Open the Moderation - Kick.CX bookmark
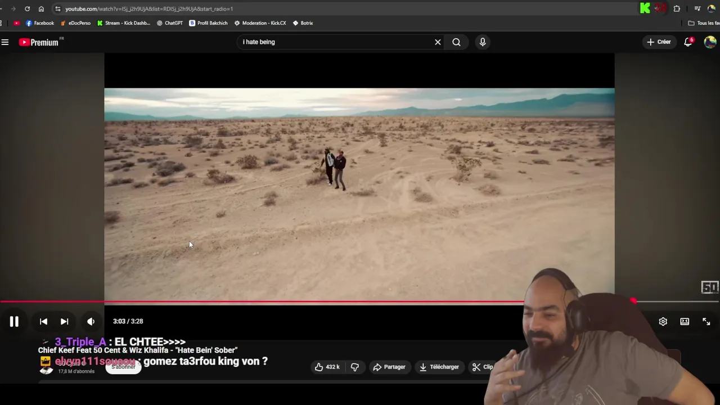 (x=260, y=23)
